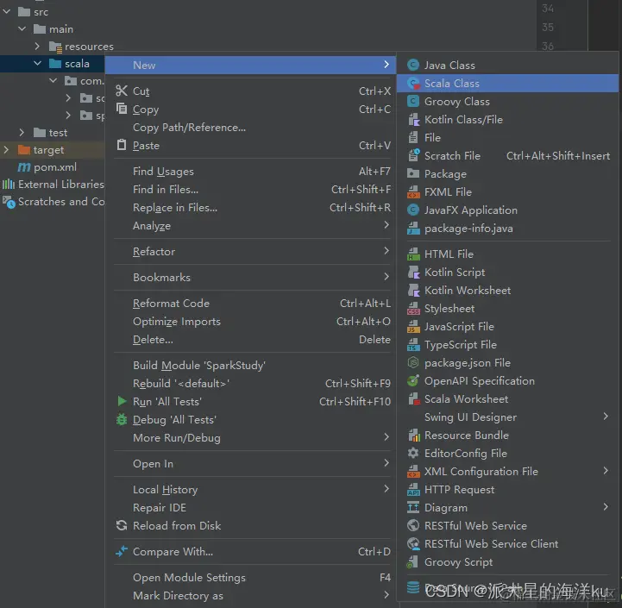622x608 pixels.
Task: Click the Scratch File icon
Action: 413,155
